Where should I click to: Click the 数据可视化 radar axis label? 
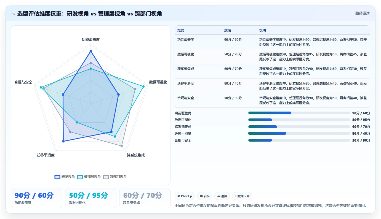pyautogui.click(x=158, y=82)
